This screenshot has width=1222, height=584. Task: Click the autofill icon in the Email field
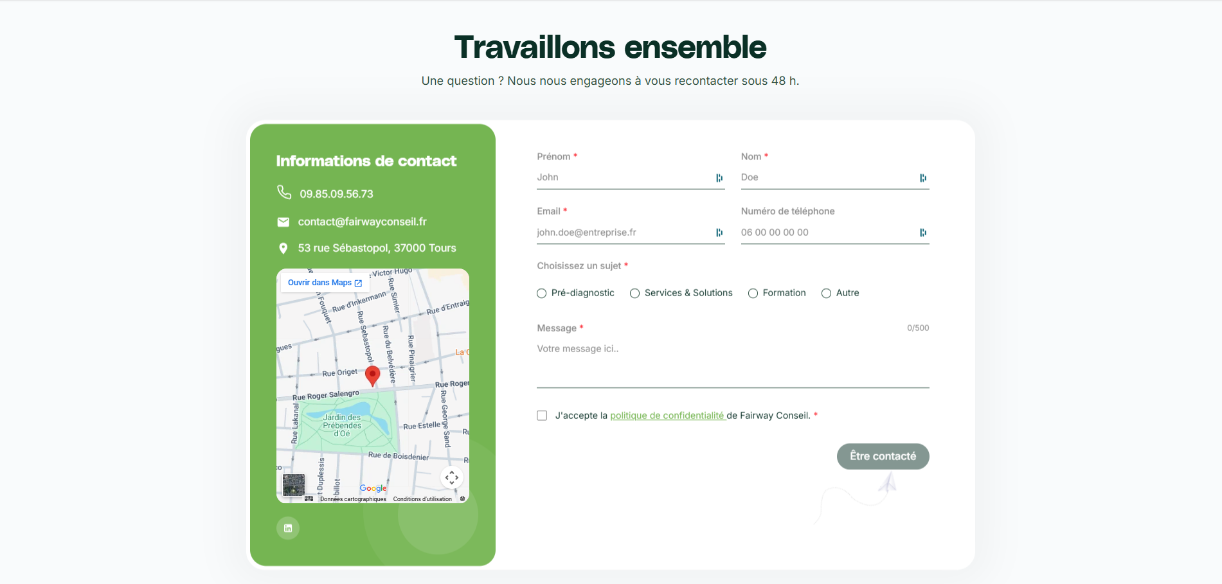pos(719,233)
